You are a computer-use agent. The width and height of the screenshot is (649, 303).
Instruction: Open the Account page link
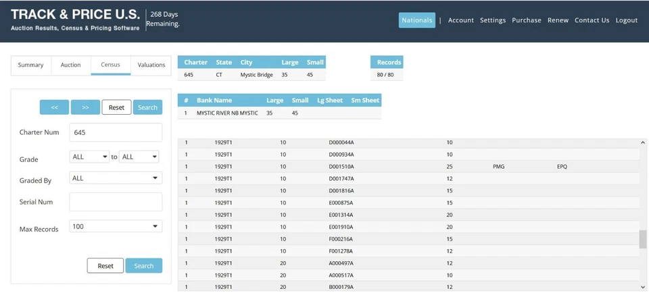click(x=460, y=20)
